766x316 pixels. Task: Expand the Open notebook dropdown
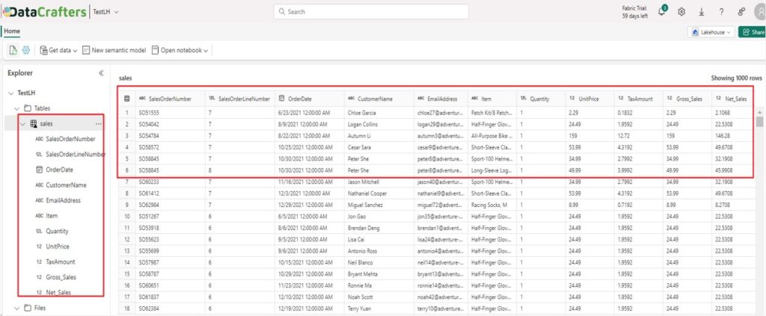(x=180, y=50)
